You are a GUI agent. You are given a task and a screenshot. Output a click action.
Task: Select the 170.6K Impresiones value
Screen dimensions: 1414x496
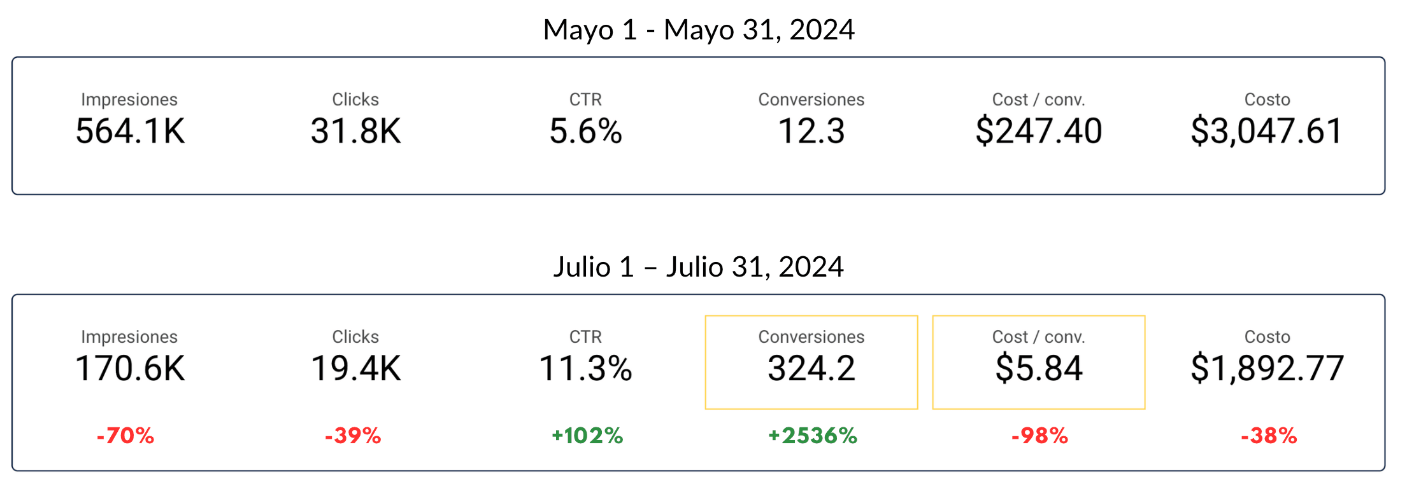click(130, 369)
